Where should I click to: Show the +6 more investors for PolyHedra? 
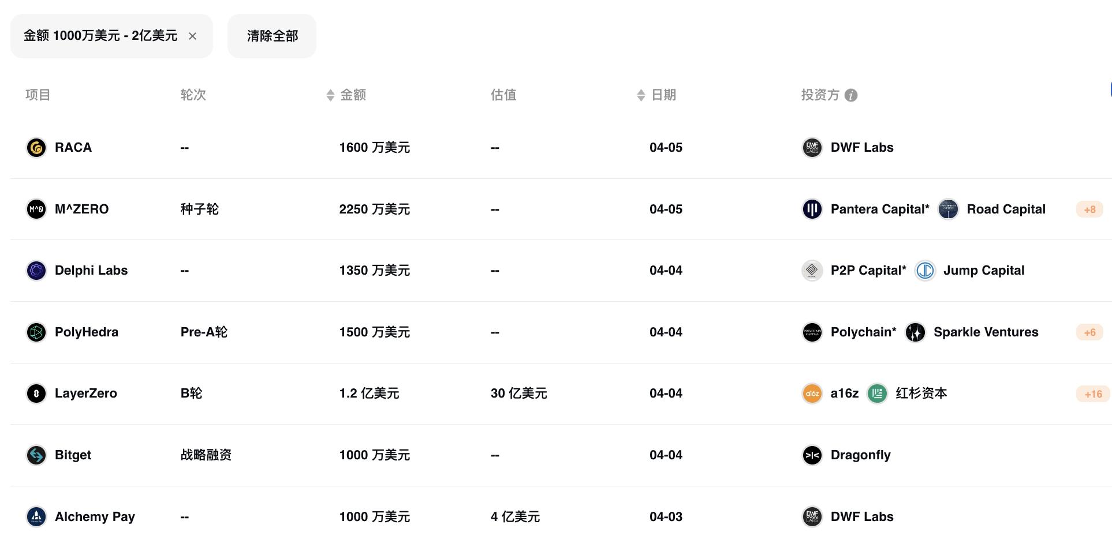[1089, 332]
